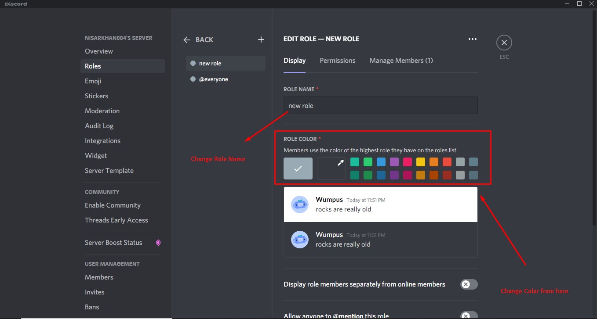Image resolution: width=597 pixels, height=319 pixels.
Task: Pick the dark green swatch in bottom row
Action: click(368, 175)
